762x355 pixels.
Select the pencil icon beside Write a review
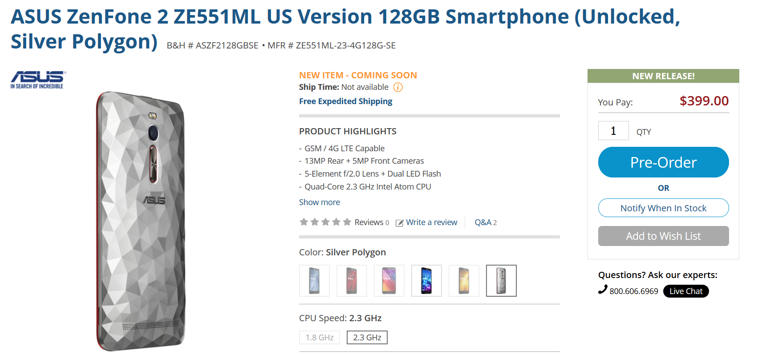399,222
